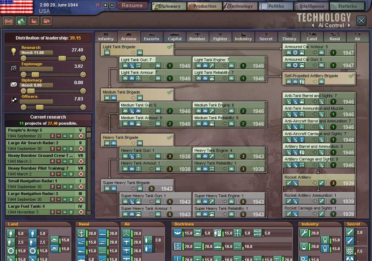Move Heavy Bomber Ground Crew up one slot
Image resolution: width=372 pixels, height=261 pixels.
(x=65, y=161)
